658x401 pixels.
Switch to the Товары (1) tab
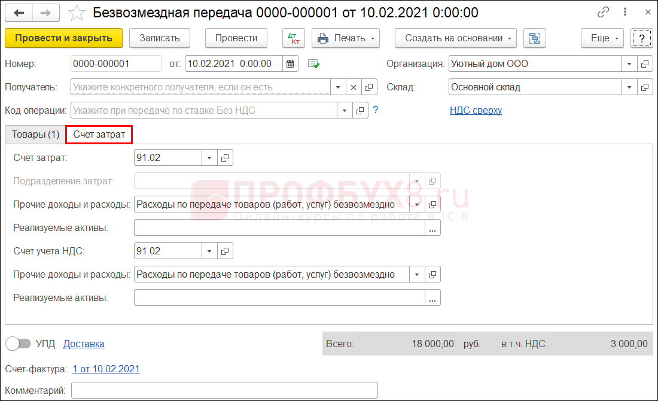click(x=36, y=135)
